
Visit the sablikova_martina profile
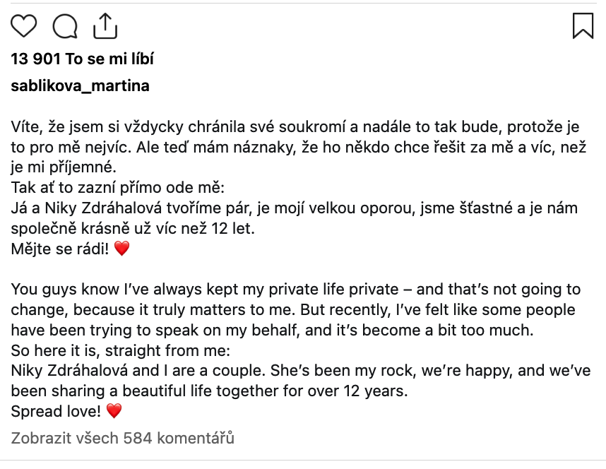(x=80, y=86)
